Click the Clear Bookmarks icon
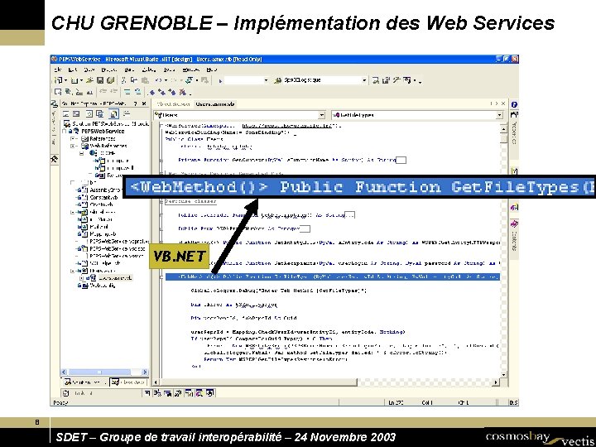 click(x=183, y=92)
